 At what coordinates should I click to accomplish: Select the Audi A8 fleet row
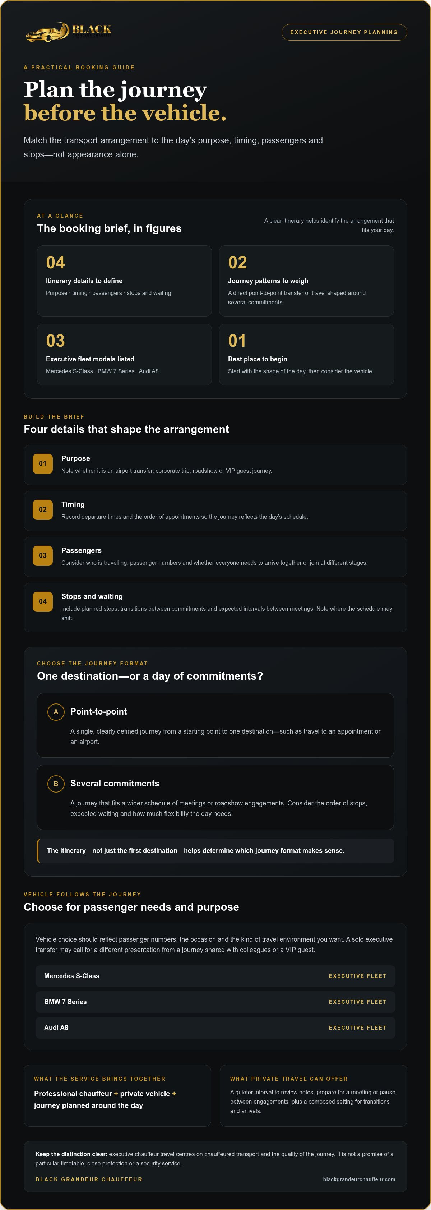click(x=215, y=1028)
